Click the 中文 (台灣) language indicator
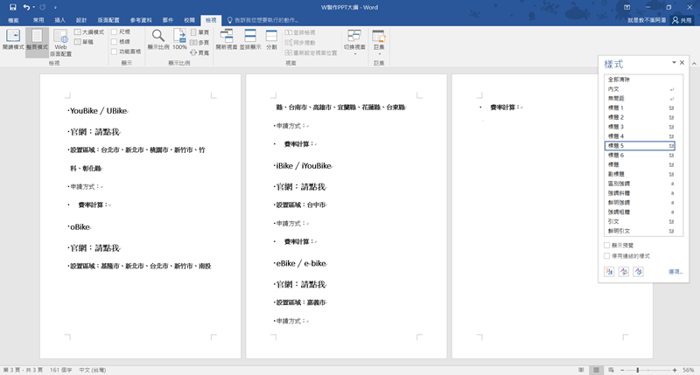Image resolution: width=700 pixels, height=375 pixels. tap(93, 370)
